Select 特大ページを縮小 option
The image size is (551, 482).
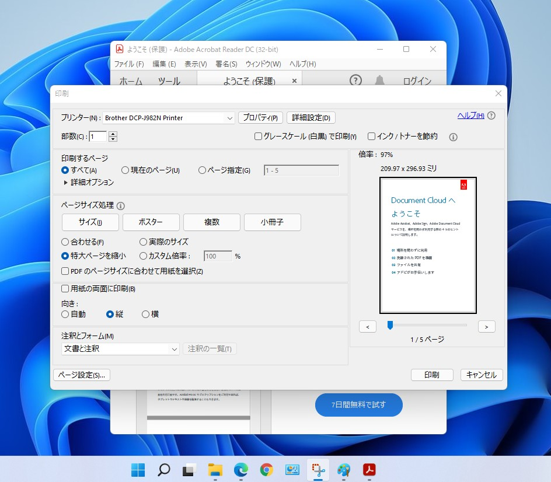click(x=65, y=256)
